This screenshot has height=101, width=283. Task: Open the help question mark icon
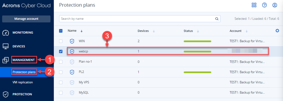click(264, 5)
